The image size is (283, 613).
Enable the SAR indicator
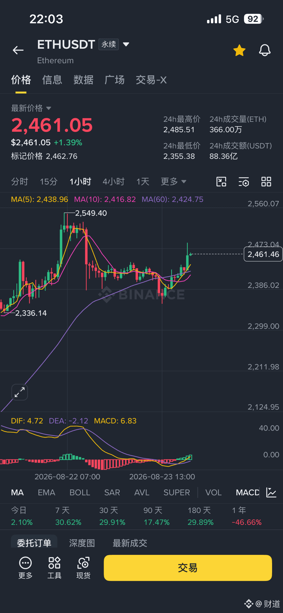(x=112, y=493)
